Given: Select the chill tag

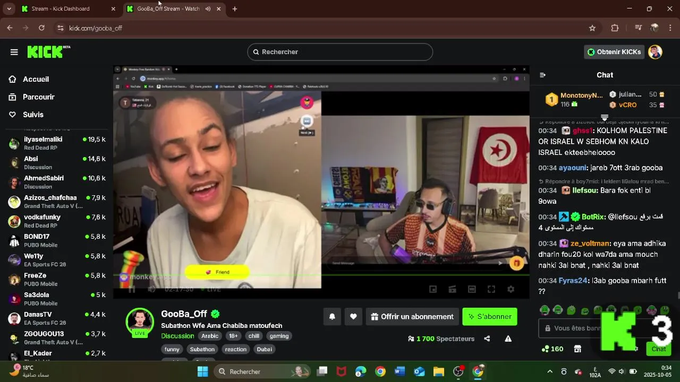Looking at the screenshot, I should tap(254, 336).
